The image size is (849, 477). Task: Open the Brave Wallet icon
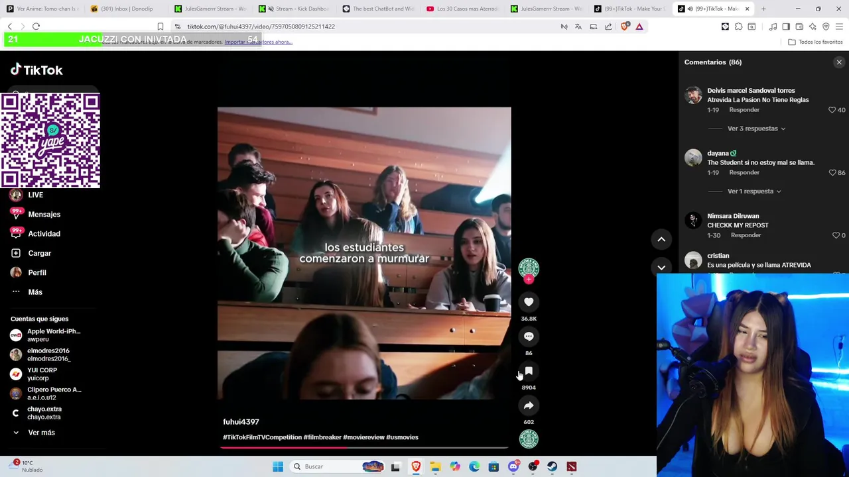799,26
